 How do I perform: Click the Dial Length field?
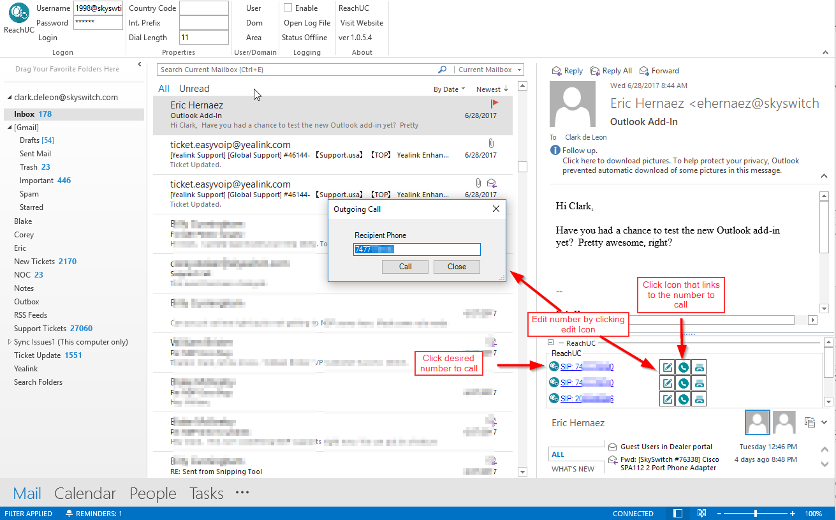coord(204,38)
